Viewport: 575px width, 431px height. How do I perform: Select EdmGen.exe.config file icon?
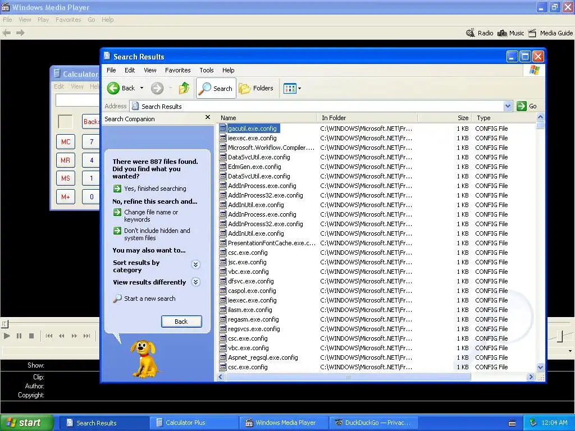[222, 166]
